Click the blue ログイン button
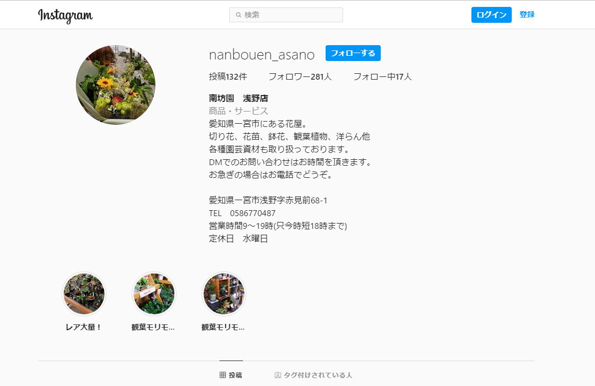Viewport: 595px width, 386px height. click(491, 15)
